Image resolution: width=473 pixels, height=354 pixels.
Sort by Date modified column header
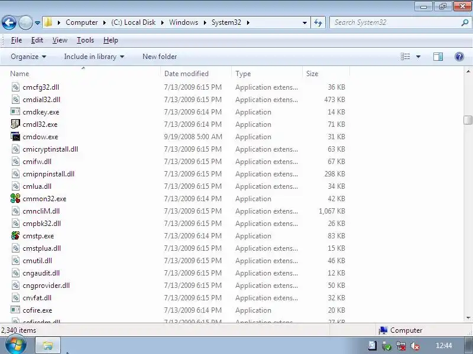186,74
